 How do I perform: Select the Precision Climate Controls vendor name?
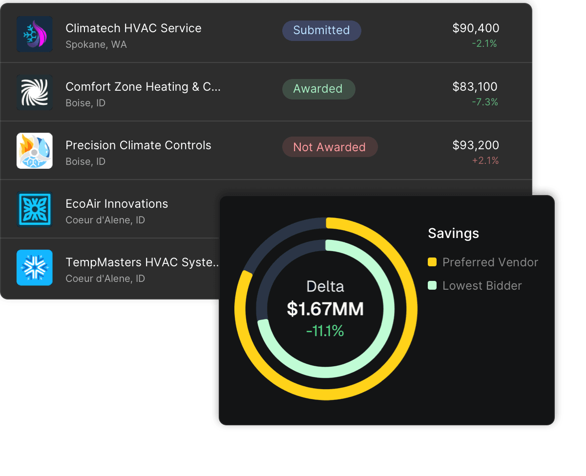pos(138,145)
